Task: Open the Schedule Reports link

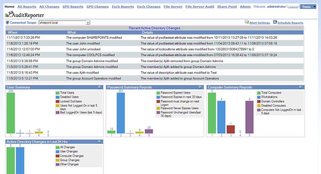Action: pos(291,23)
